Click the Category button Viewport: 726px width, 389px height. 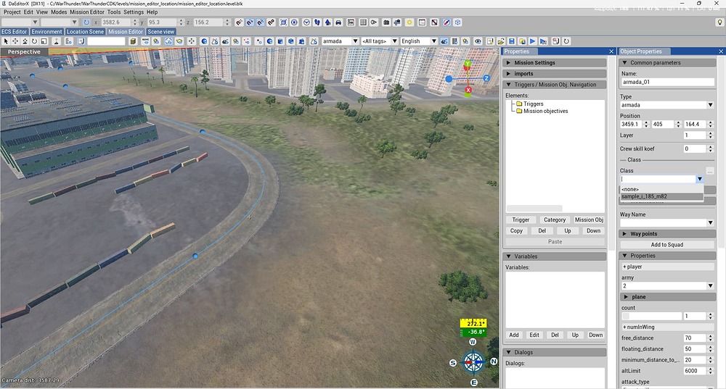(x=555, y=220)
